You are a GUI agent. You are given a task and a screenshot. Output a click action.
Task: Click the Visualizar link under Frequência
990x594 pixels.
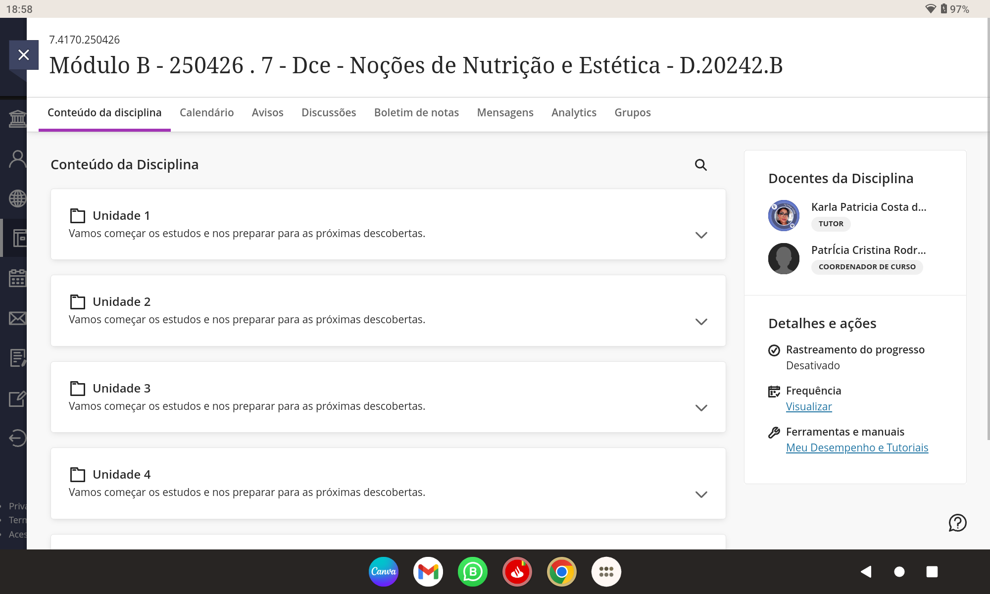[x=809, y=407]
